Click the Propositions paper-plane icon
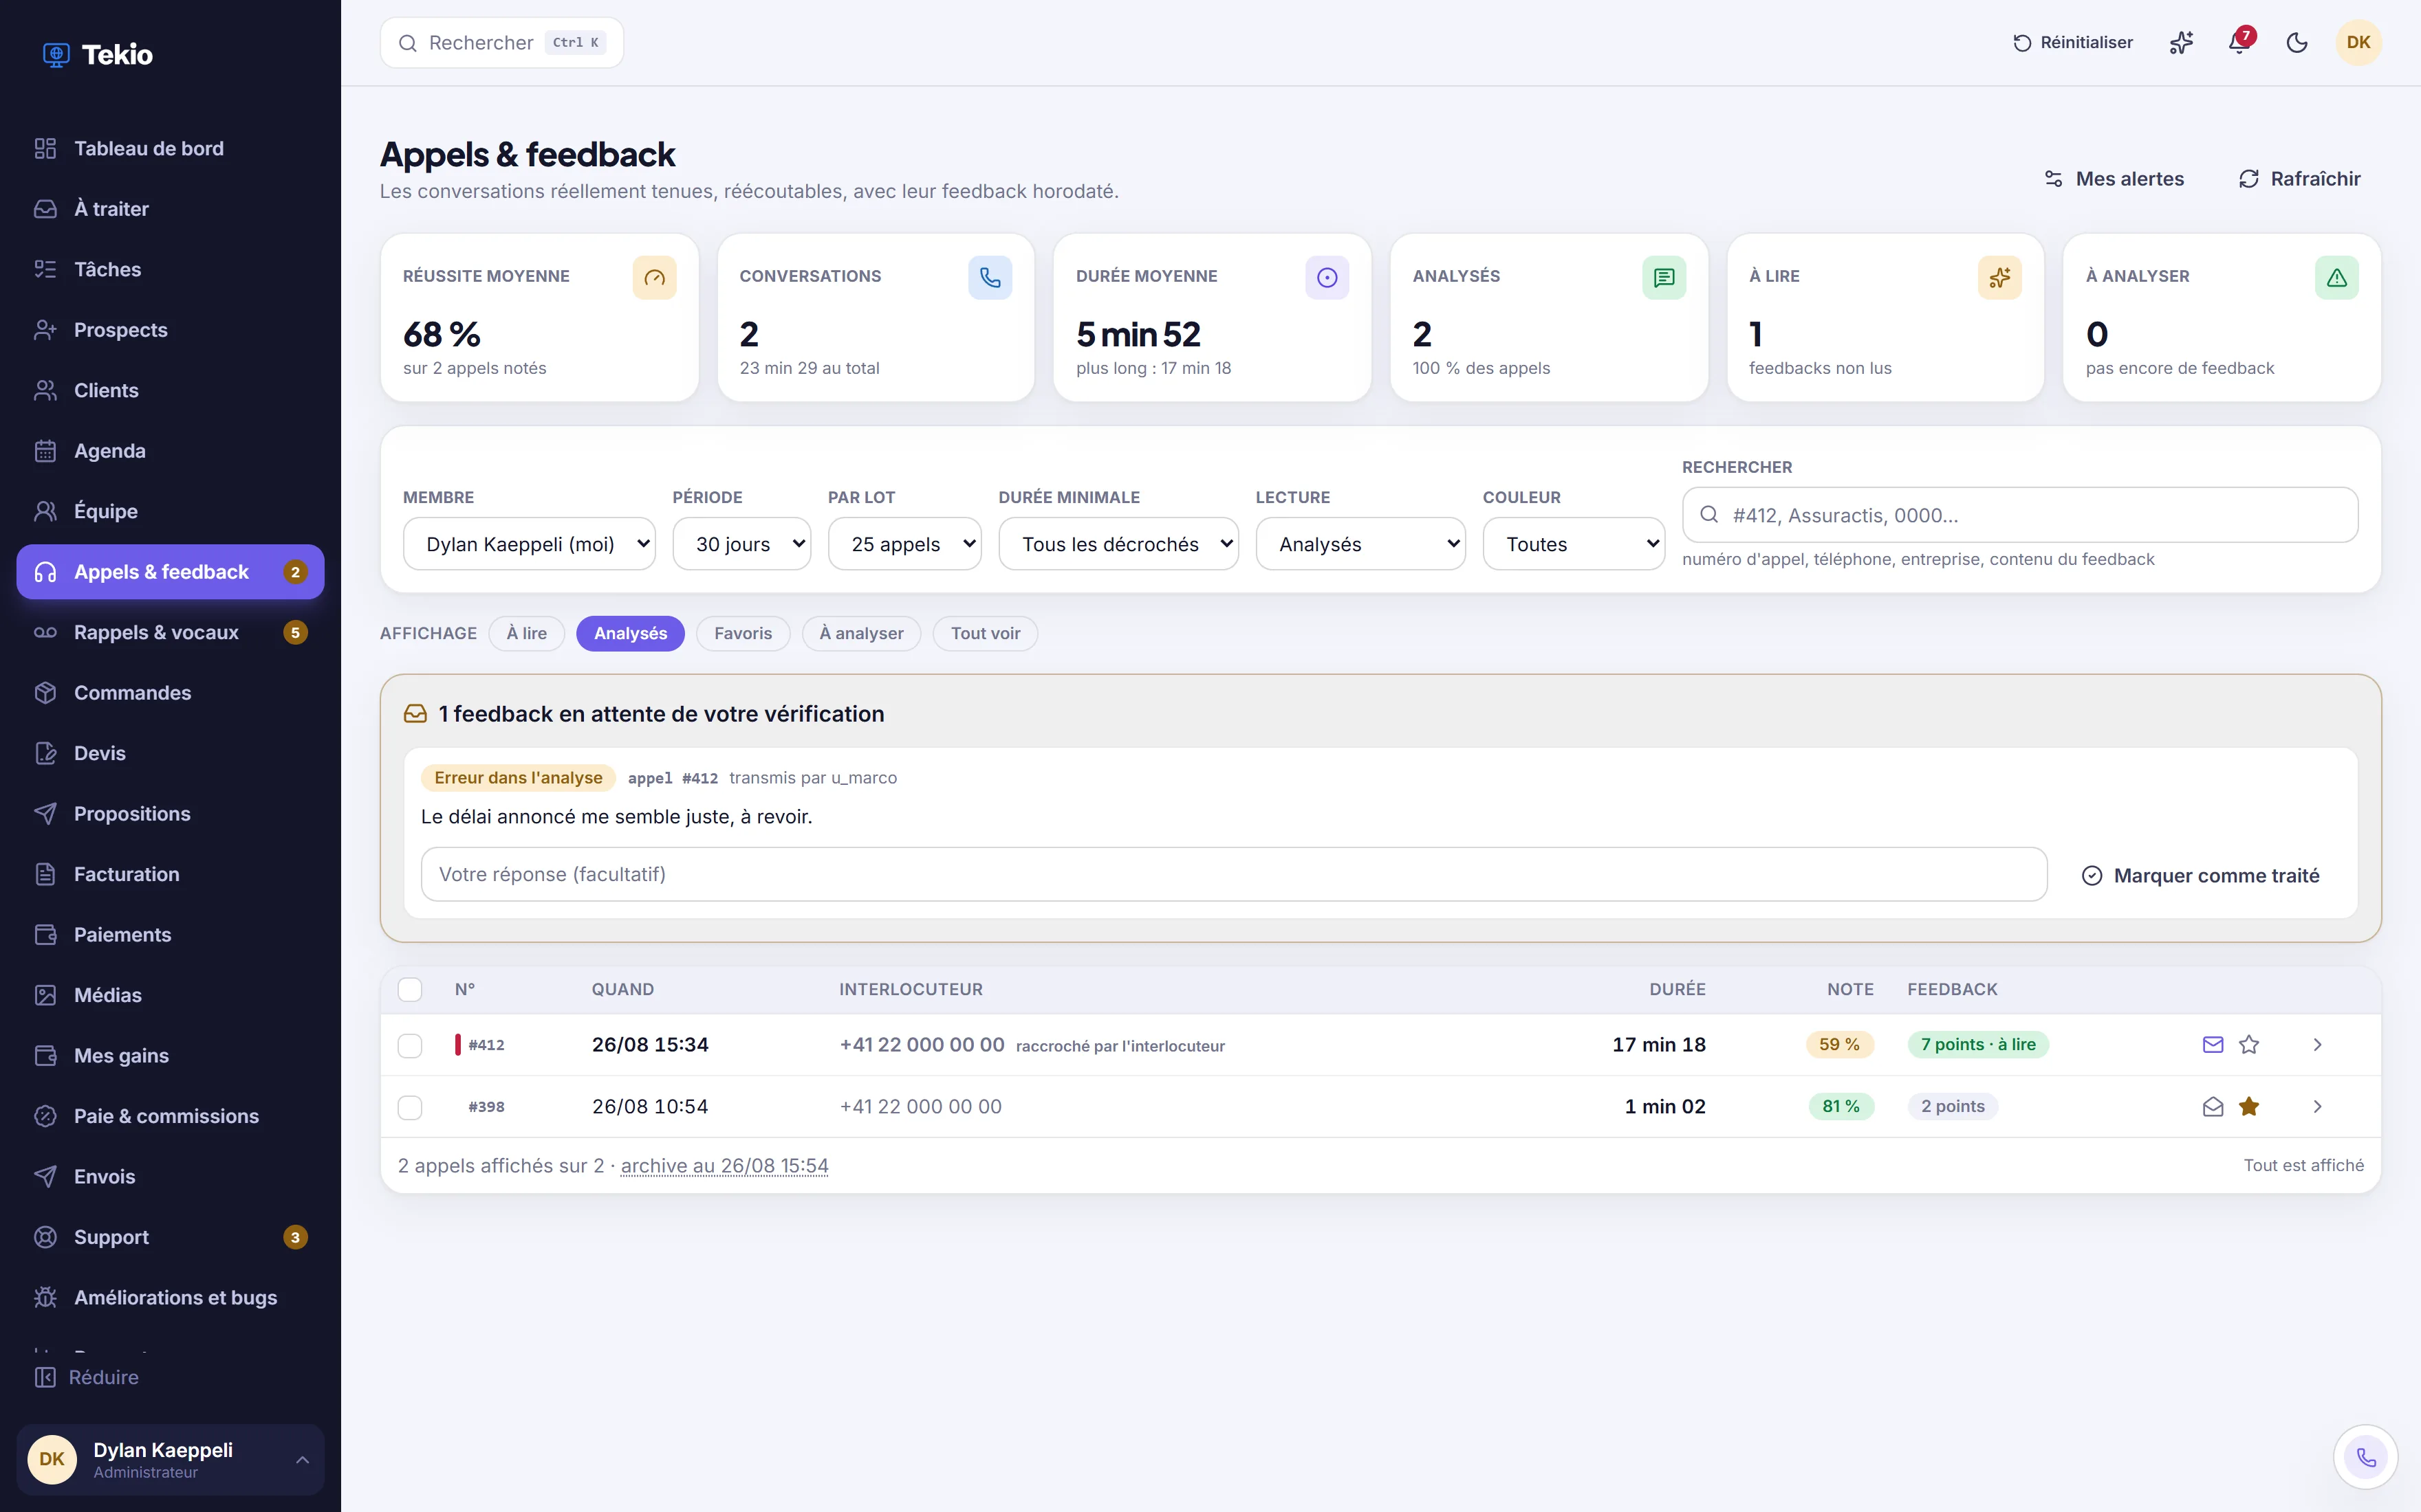This screenshot has width=2421, height=1512. click(x=45, y=814)
